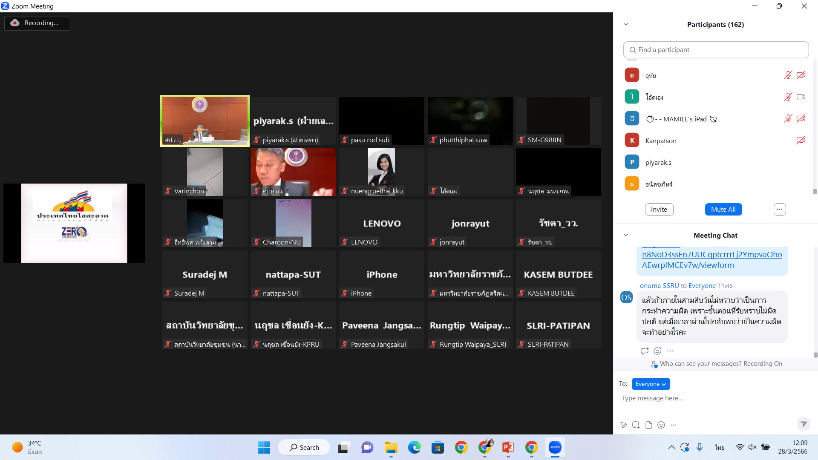
Task: Click chat format text icon
Action: pos(623,425)
